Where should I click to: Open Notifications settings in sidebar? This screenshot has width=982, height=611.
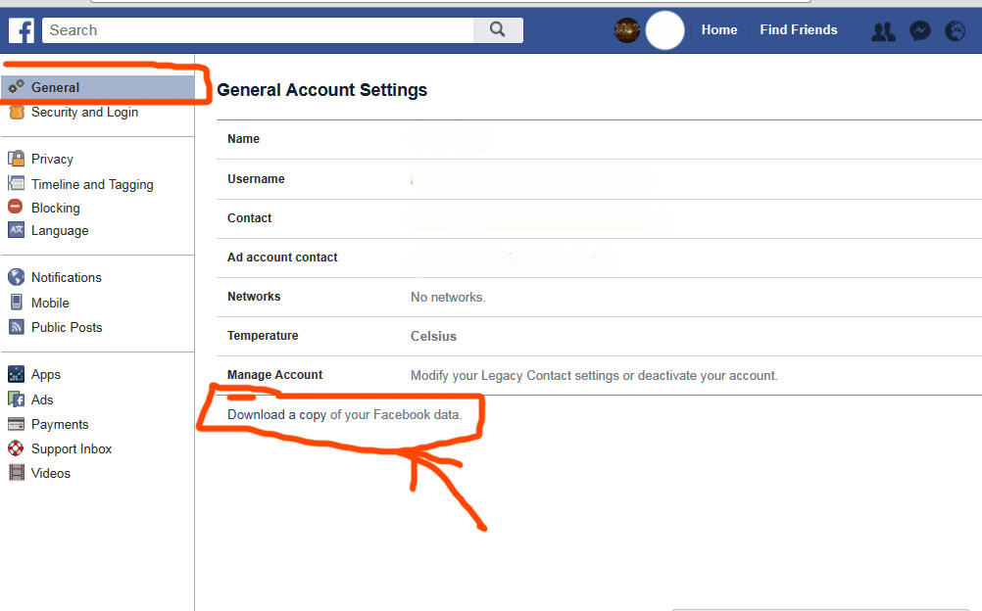point(67,277)
